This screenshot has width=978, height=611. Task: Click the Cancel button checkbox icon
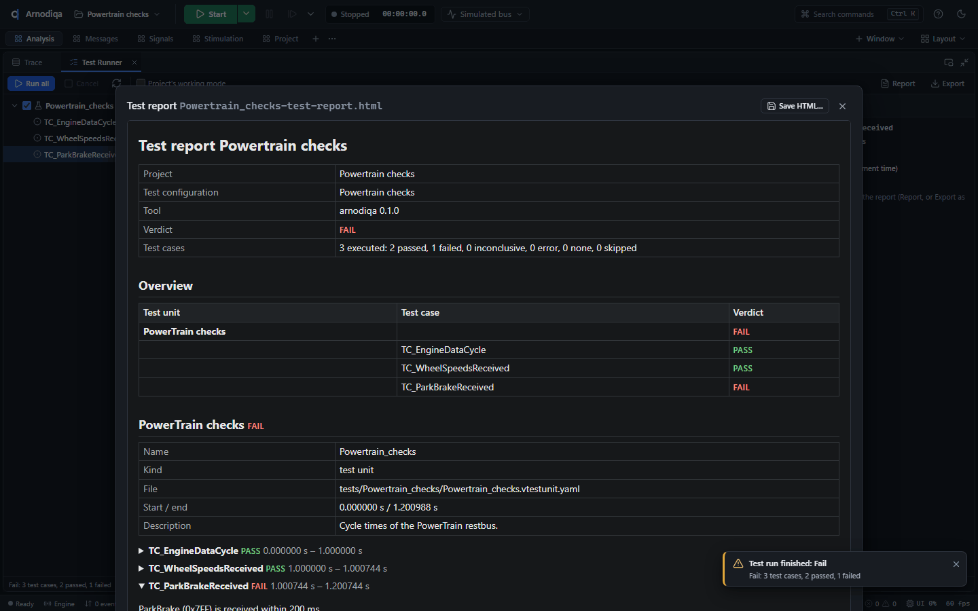click(x=69, y=84)
